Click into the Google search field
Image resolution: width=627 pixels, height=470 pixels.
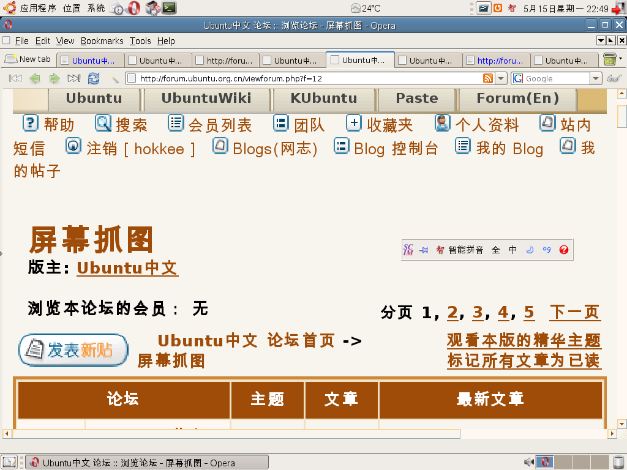[x=556, y=78]
